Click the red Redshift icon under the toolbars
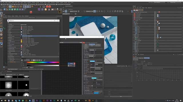Image resolution: width=183 pixels, height=102 pixels. click(x=31, y=12)
